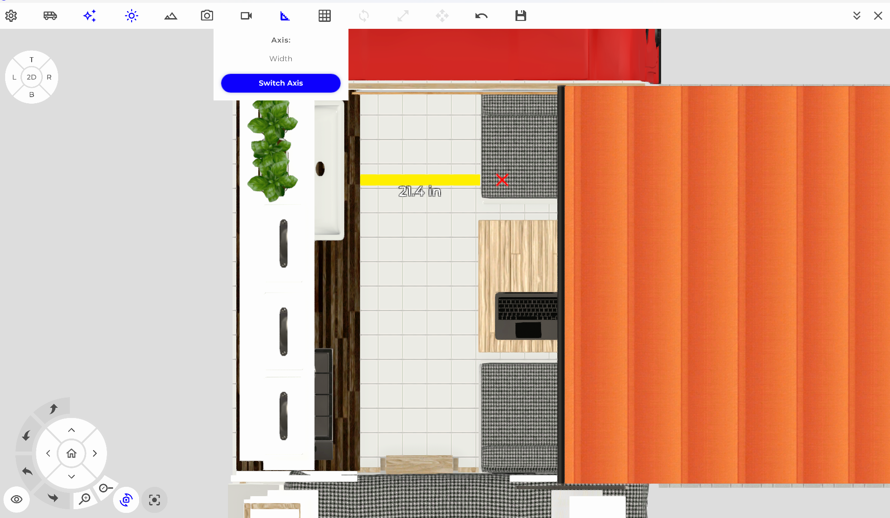Open the settings gear icon
The width and height of the screenshot is (890, 518).
click(x=11, y=16)
